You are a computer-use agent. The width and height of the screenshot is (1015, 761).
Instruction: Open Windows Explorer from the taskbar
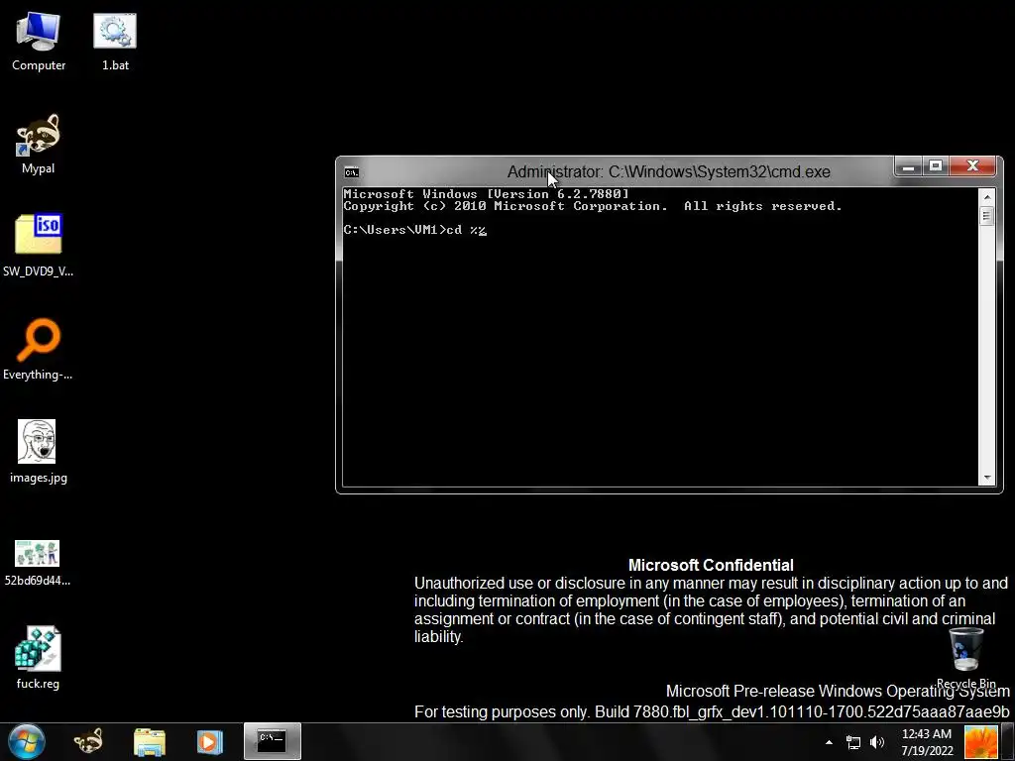pyautogui.click(x=150, y=741)
